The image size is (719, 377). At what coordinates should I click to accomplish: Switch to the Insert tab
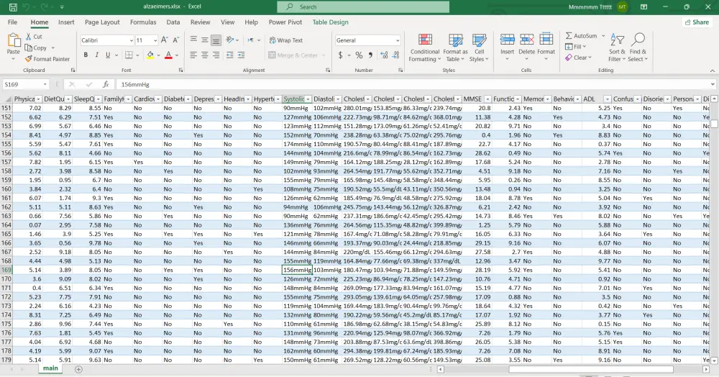[66, 22]
